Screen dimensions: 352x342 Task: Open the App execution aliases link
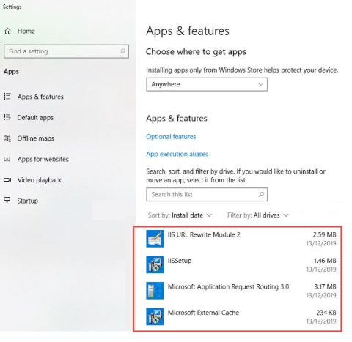tap(177, 154)
